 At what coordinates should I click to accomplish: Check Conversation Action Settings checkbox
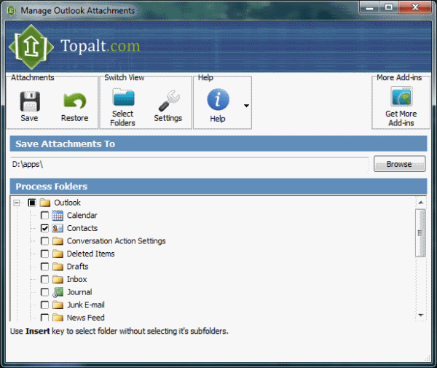(44, 241)
